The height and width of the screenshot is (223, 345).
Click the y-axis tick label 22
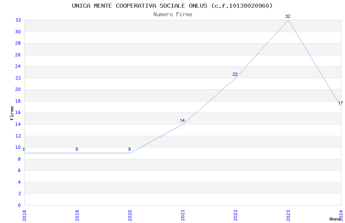[x=18, y=78]
